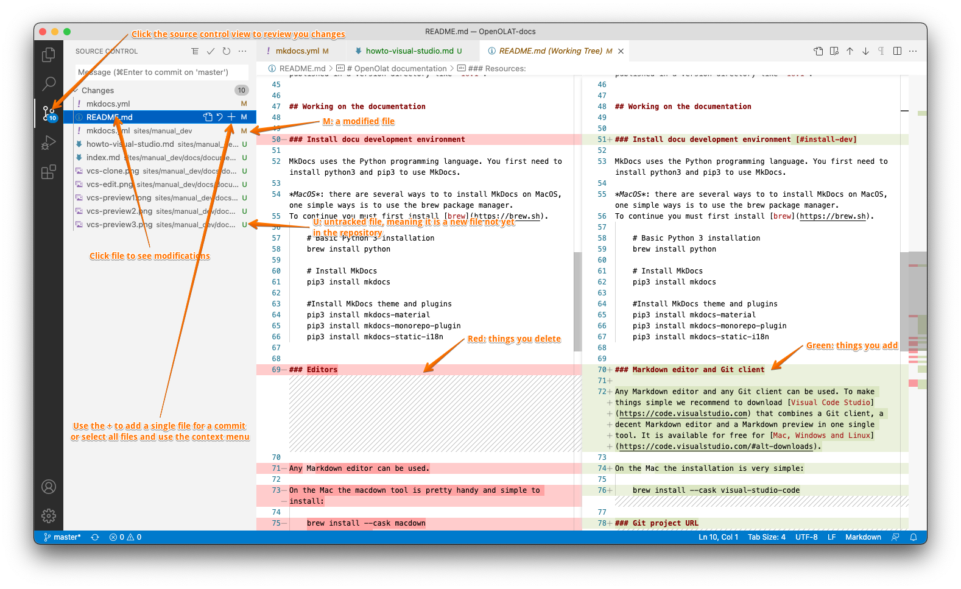Refresh the source control panel
Viewport: 961px width, 589px height.
click(x=227, y=51)
